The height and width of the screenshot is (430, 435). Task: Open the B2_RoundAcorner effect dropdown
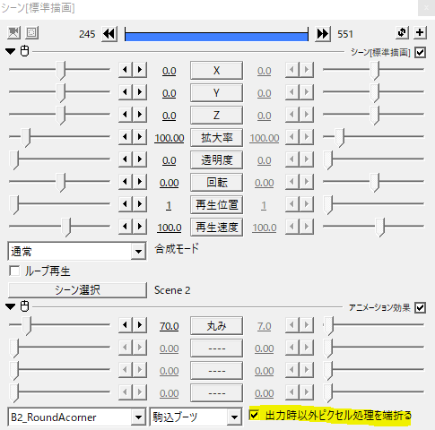click(77, 417)
